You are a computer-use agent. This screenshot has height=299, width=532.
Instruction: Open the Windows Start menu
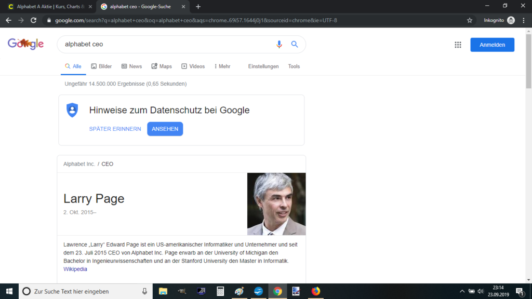[9, 291]
